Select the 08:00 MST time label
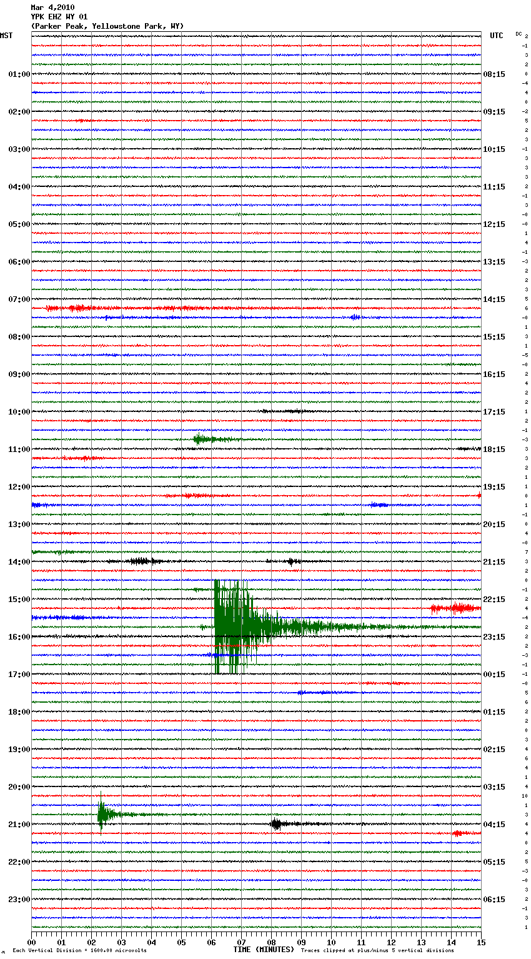 19,337
